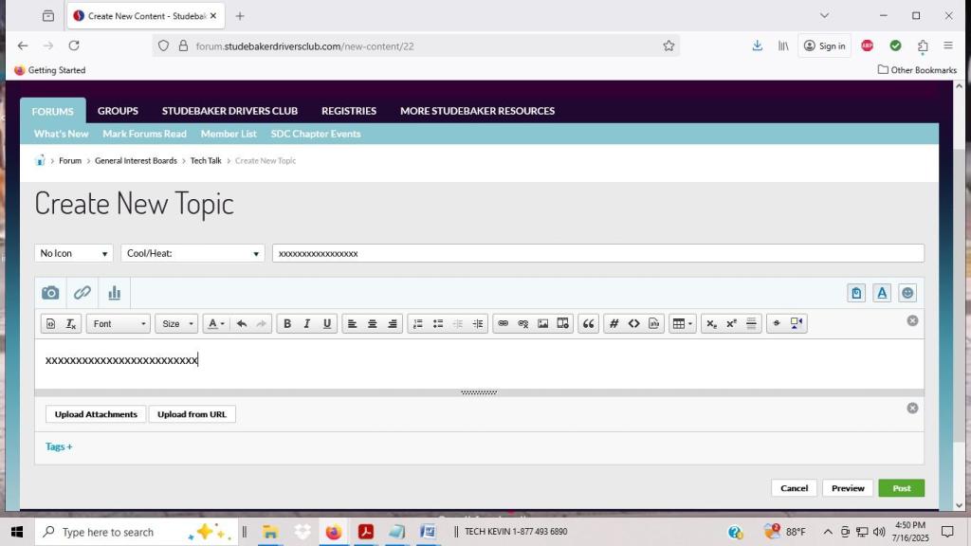Toggle italic formatting

pos(307,323)
